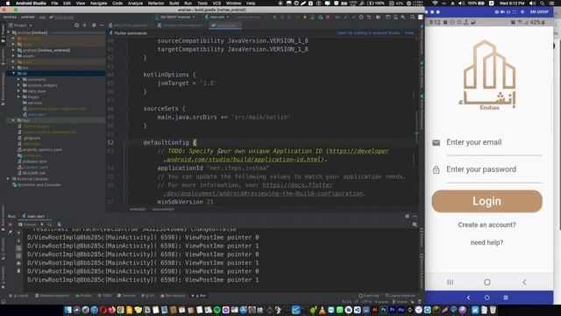Click the Hide link in Flutter commands bar

(409, 33)
